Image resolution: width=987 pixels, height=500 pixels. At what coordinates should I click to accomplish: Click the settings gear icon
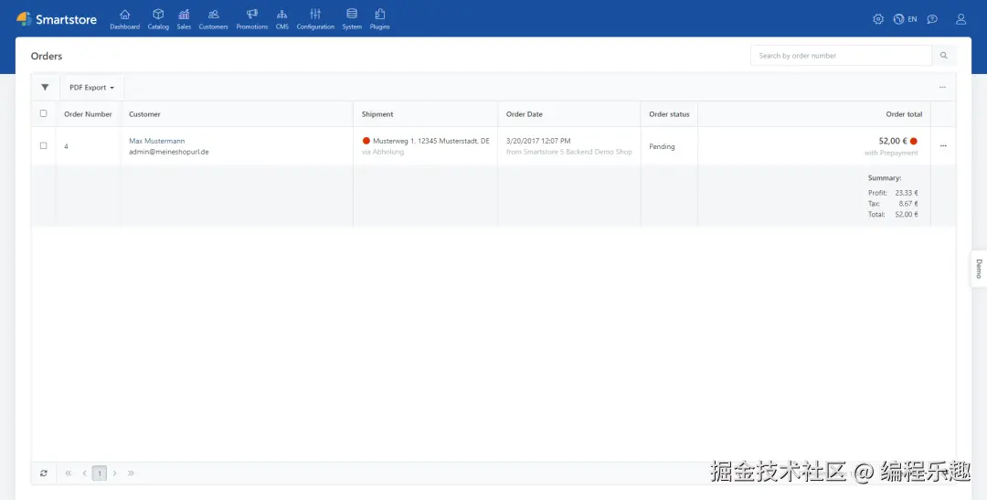coord(878,19)
